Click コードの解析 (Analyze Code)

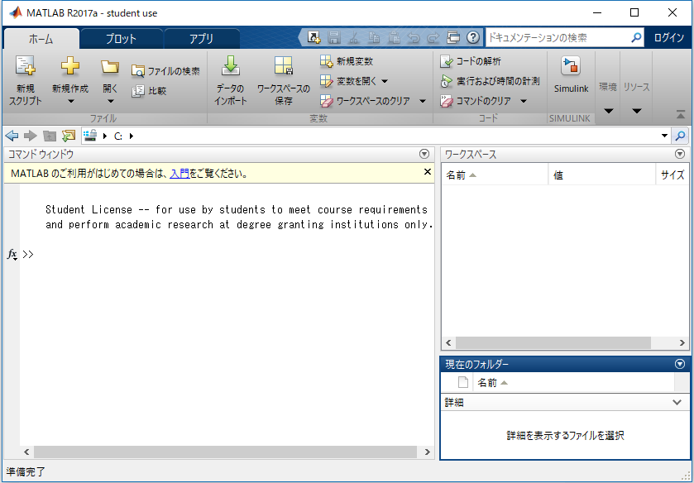pyautogui.click(x=471, y=61)
